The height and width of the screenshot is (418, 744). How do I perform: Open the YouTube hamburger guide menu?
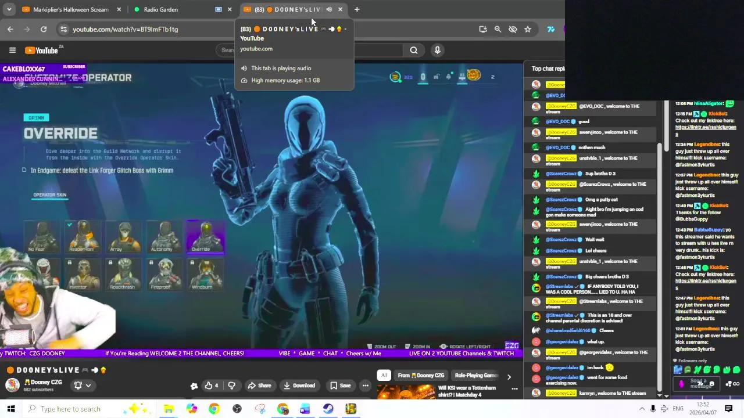[12, 51]
